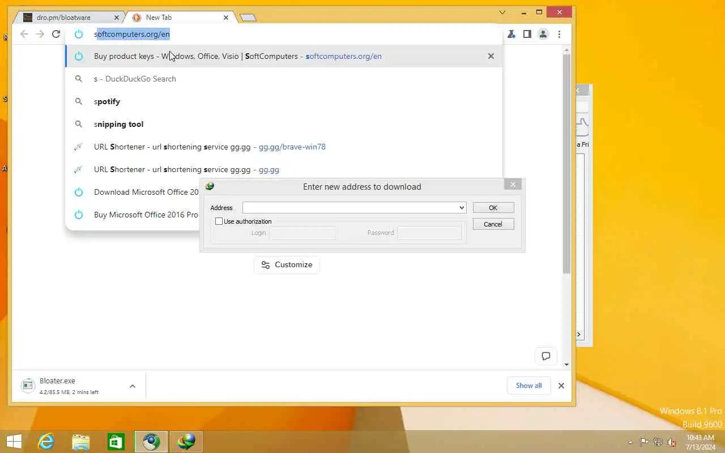725x453 pixels.
Task: Open File Explorer from the taskbar
Action: click(81, 442)
